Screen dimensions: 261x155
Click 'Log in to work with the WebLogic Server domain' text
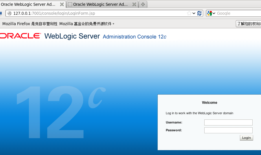pyautogui.click(x=199, y=113)
